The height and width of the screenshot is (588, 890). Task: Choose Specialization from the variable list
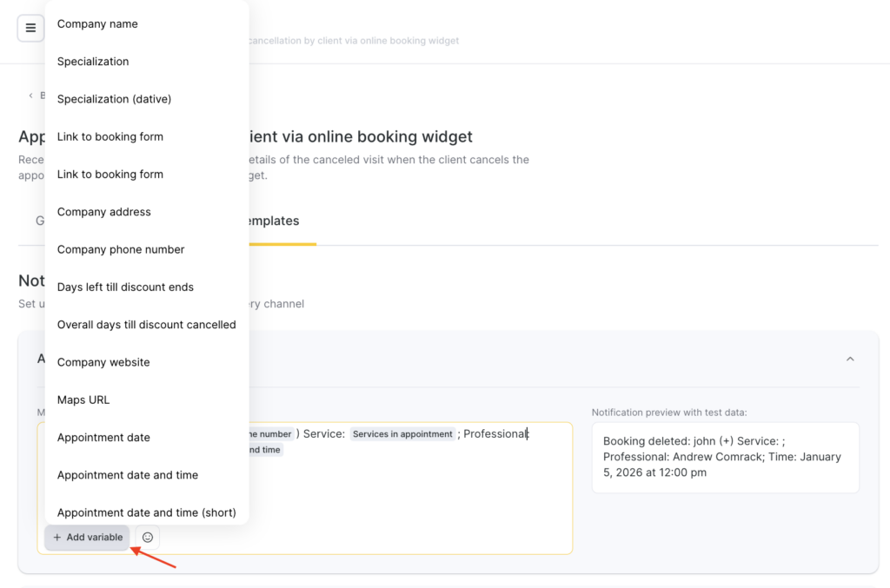(93, 62)
